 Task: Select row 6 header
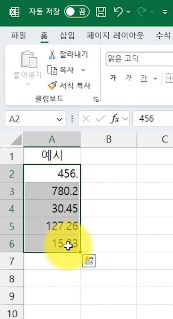pyautogui.click(x=12, y=244)
